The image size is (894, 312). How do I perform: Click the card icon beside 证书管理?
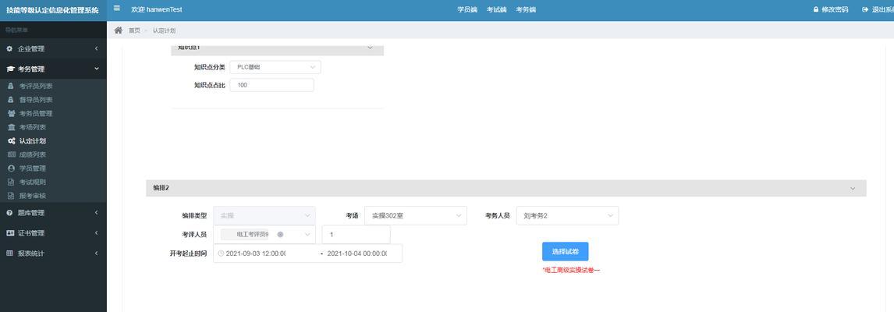pos(9,233)
